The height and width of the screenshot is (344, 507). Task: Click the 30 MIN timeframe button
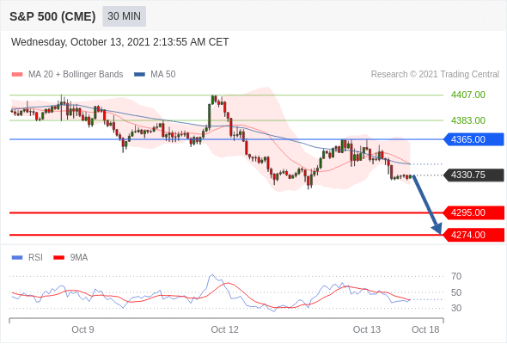124,16
